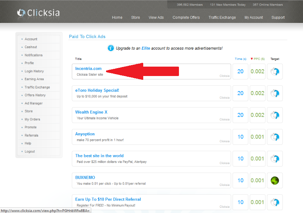Open Login History in the sidebar
Screen dimensions: 303x213
[x=34, y=71]
